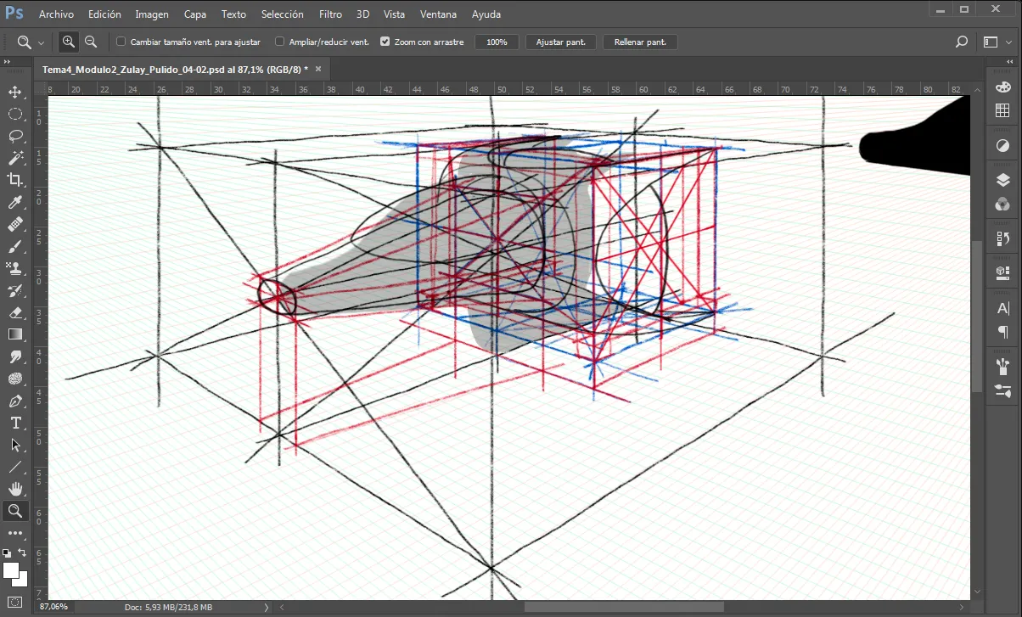Screen dimensions: 1022x617
Task: Open the Adjustments panel icon
Action: [x=1002, y=146]
